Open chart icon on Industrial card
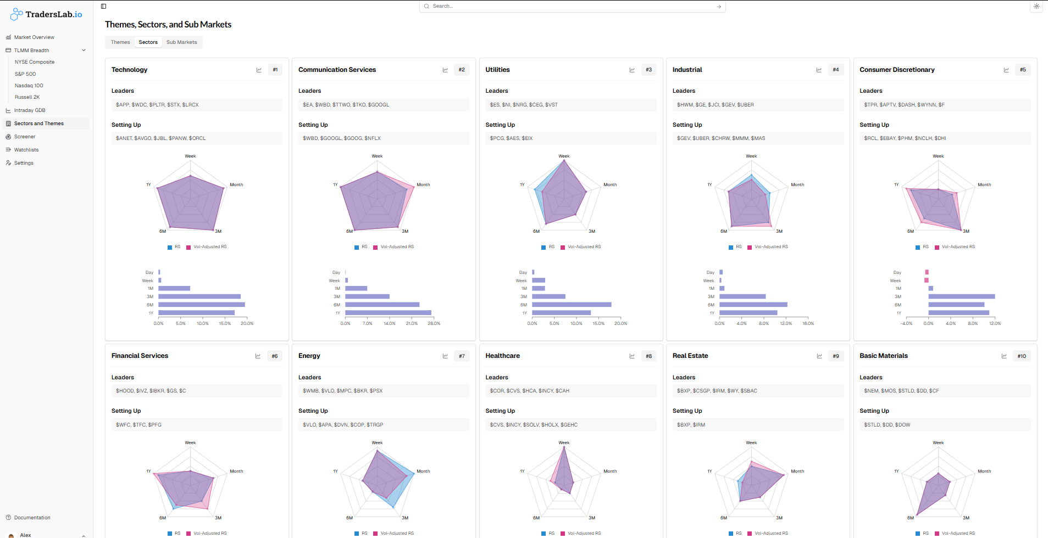The image size is (1048, 538). (819, 70)
